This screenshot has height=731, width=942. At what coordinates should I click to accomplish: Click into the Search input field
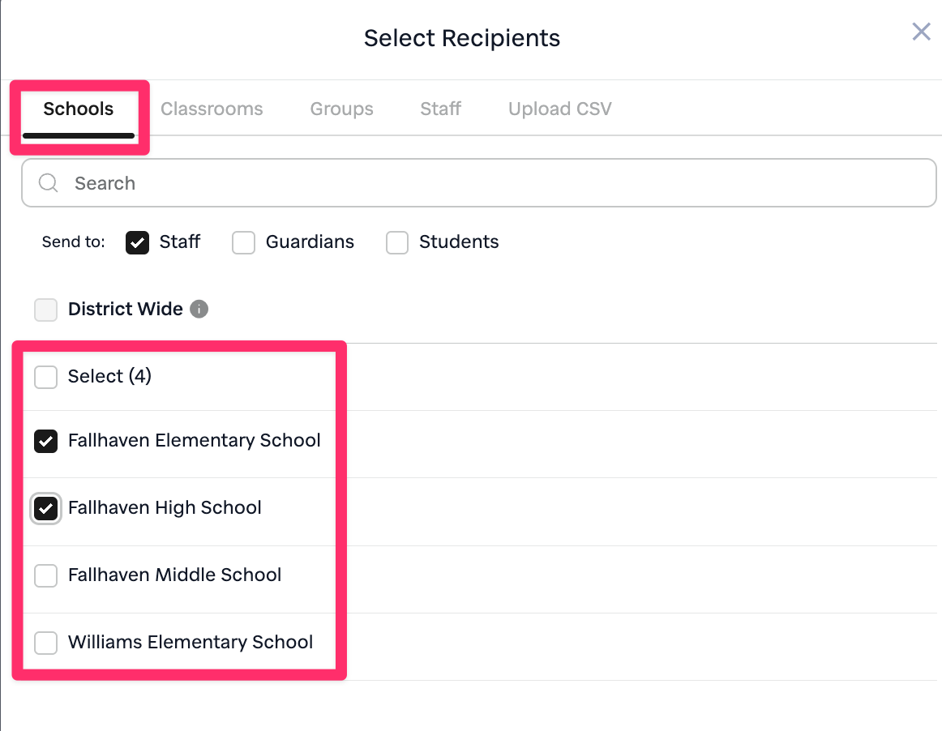pos(486,183)
